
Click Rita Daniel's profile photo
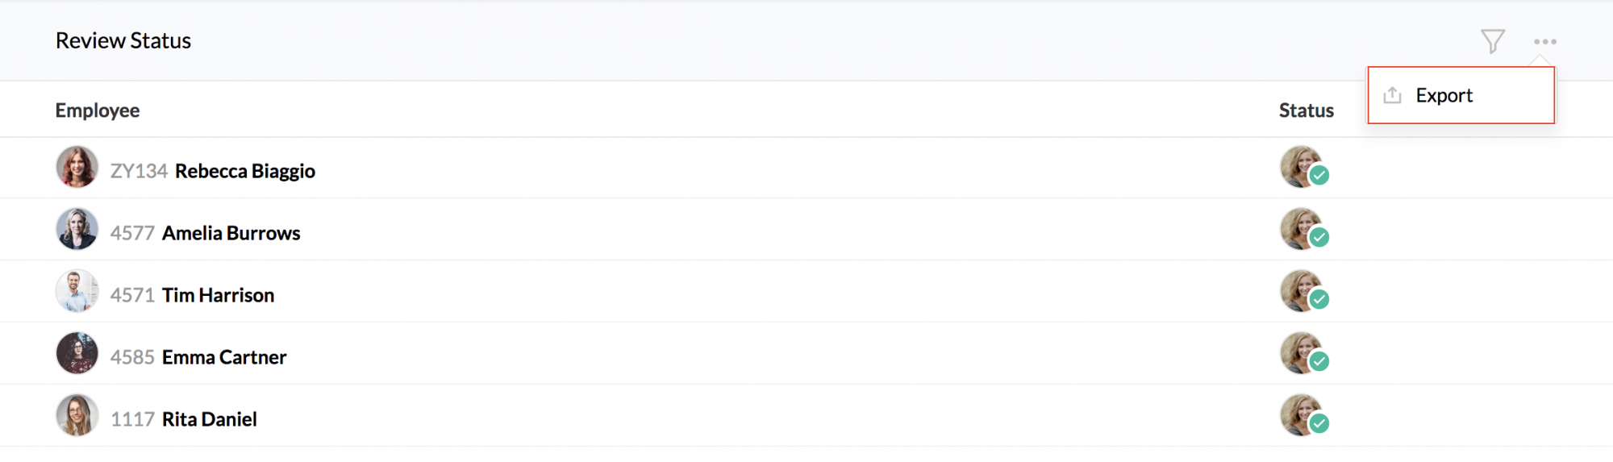[77, 416]
